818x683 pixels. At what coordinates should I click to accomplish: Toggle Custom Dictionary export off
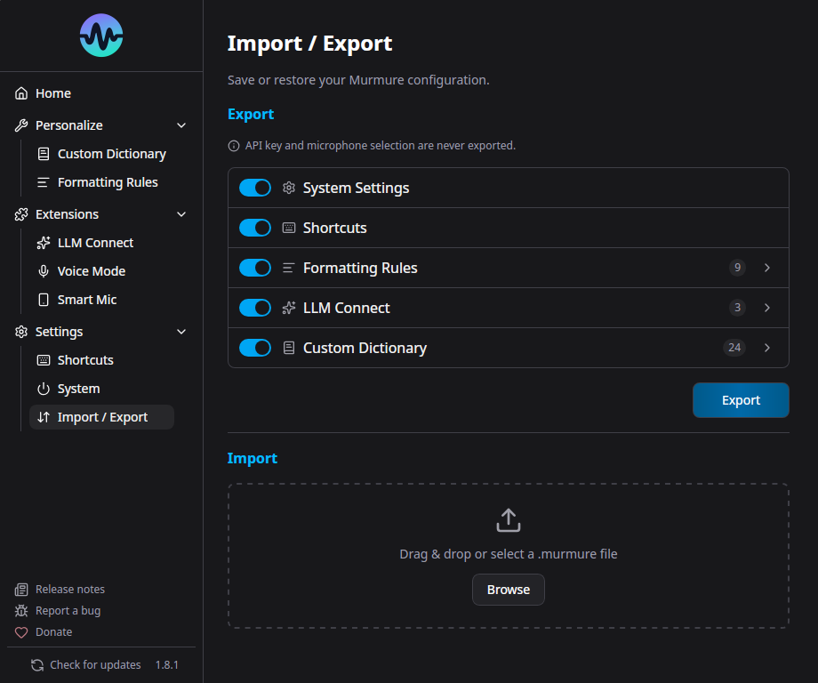(254, 348)
